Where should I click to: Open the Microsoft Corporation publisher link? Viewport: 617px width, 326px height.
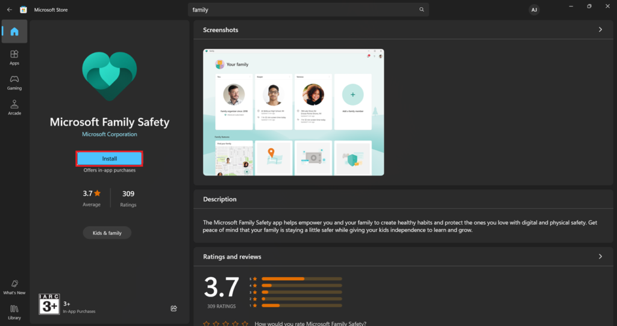(110, 134)
